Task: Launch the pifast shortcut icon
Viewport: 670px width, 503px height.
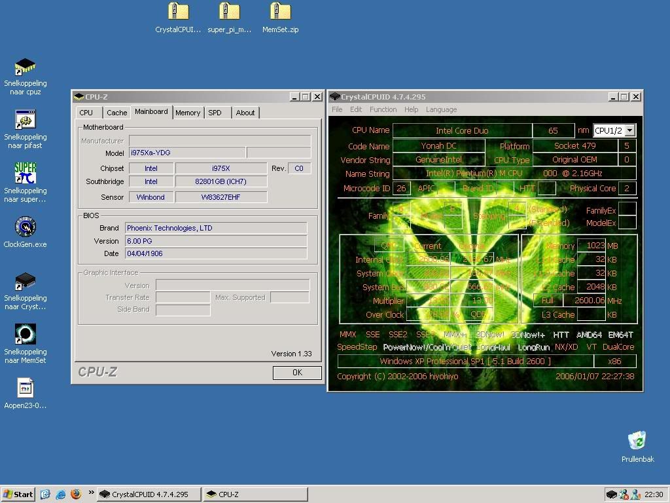Action: (x=26, y=121)
